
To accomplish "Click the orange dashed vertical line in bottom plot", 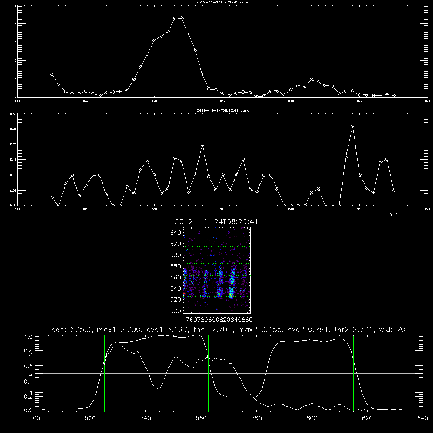I will [x=215, y=373].
